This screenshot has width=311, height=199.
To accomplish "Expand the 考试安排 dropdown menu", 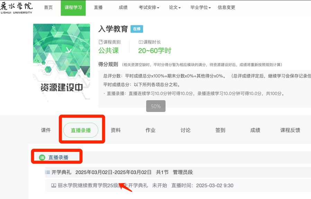I will point(149,8).
